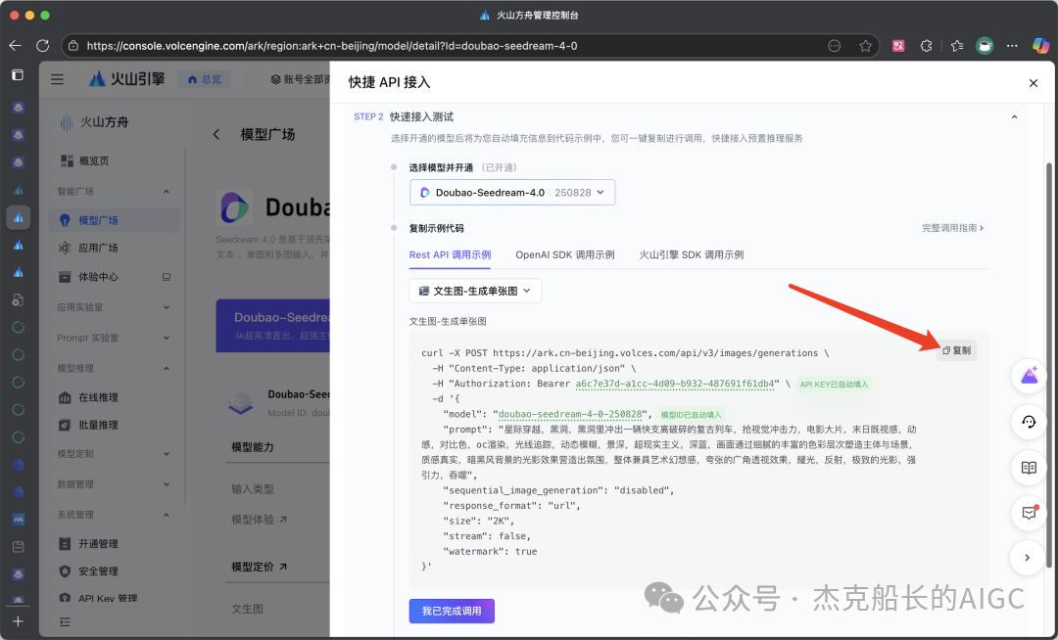The width and height of the screenshot is (1058, 640).
Task: Select Rest API 调用示例 tab
Action: [450, 254]
